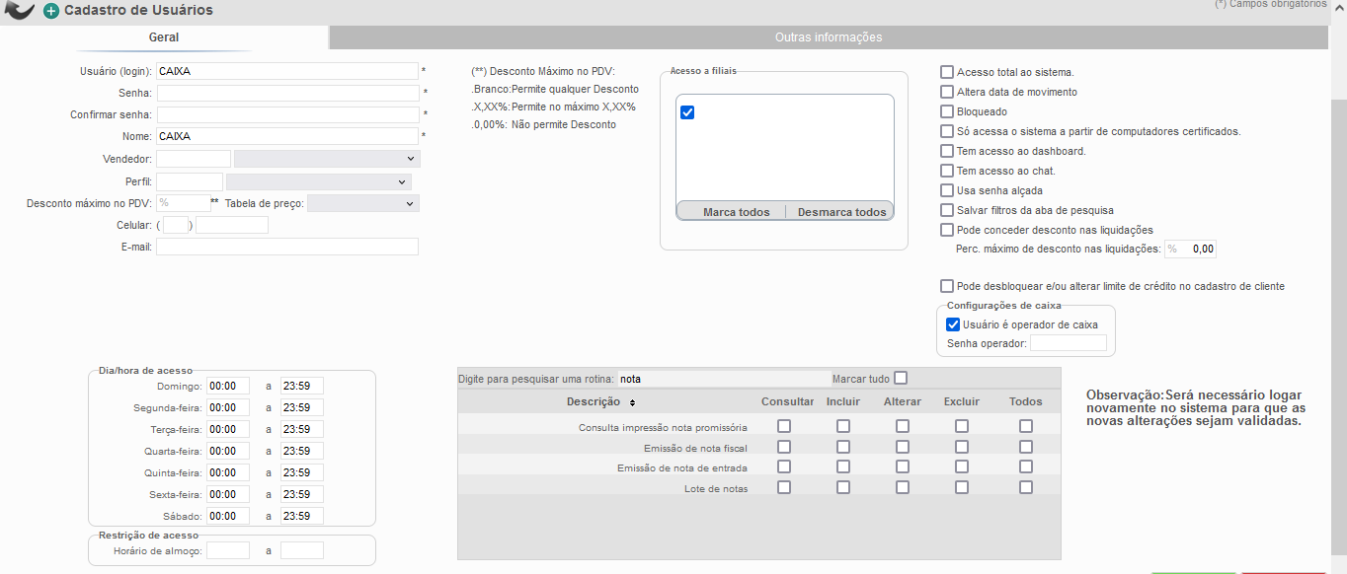The width and height of the screenshot is (1347, 574).
Task: Open the Vendedor dropdown
Action: click(327, 159)
